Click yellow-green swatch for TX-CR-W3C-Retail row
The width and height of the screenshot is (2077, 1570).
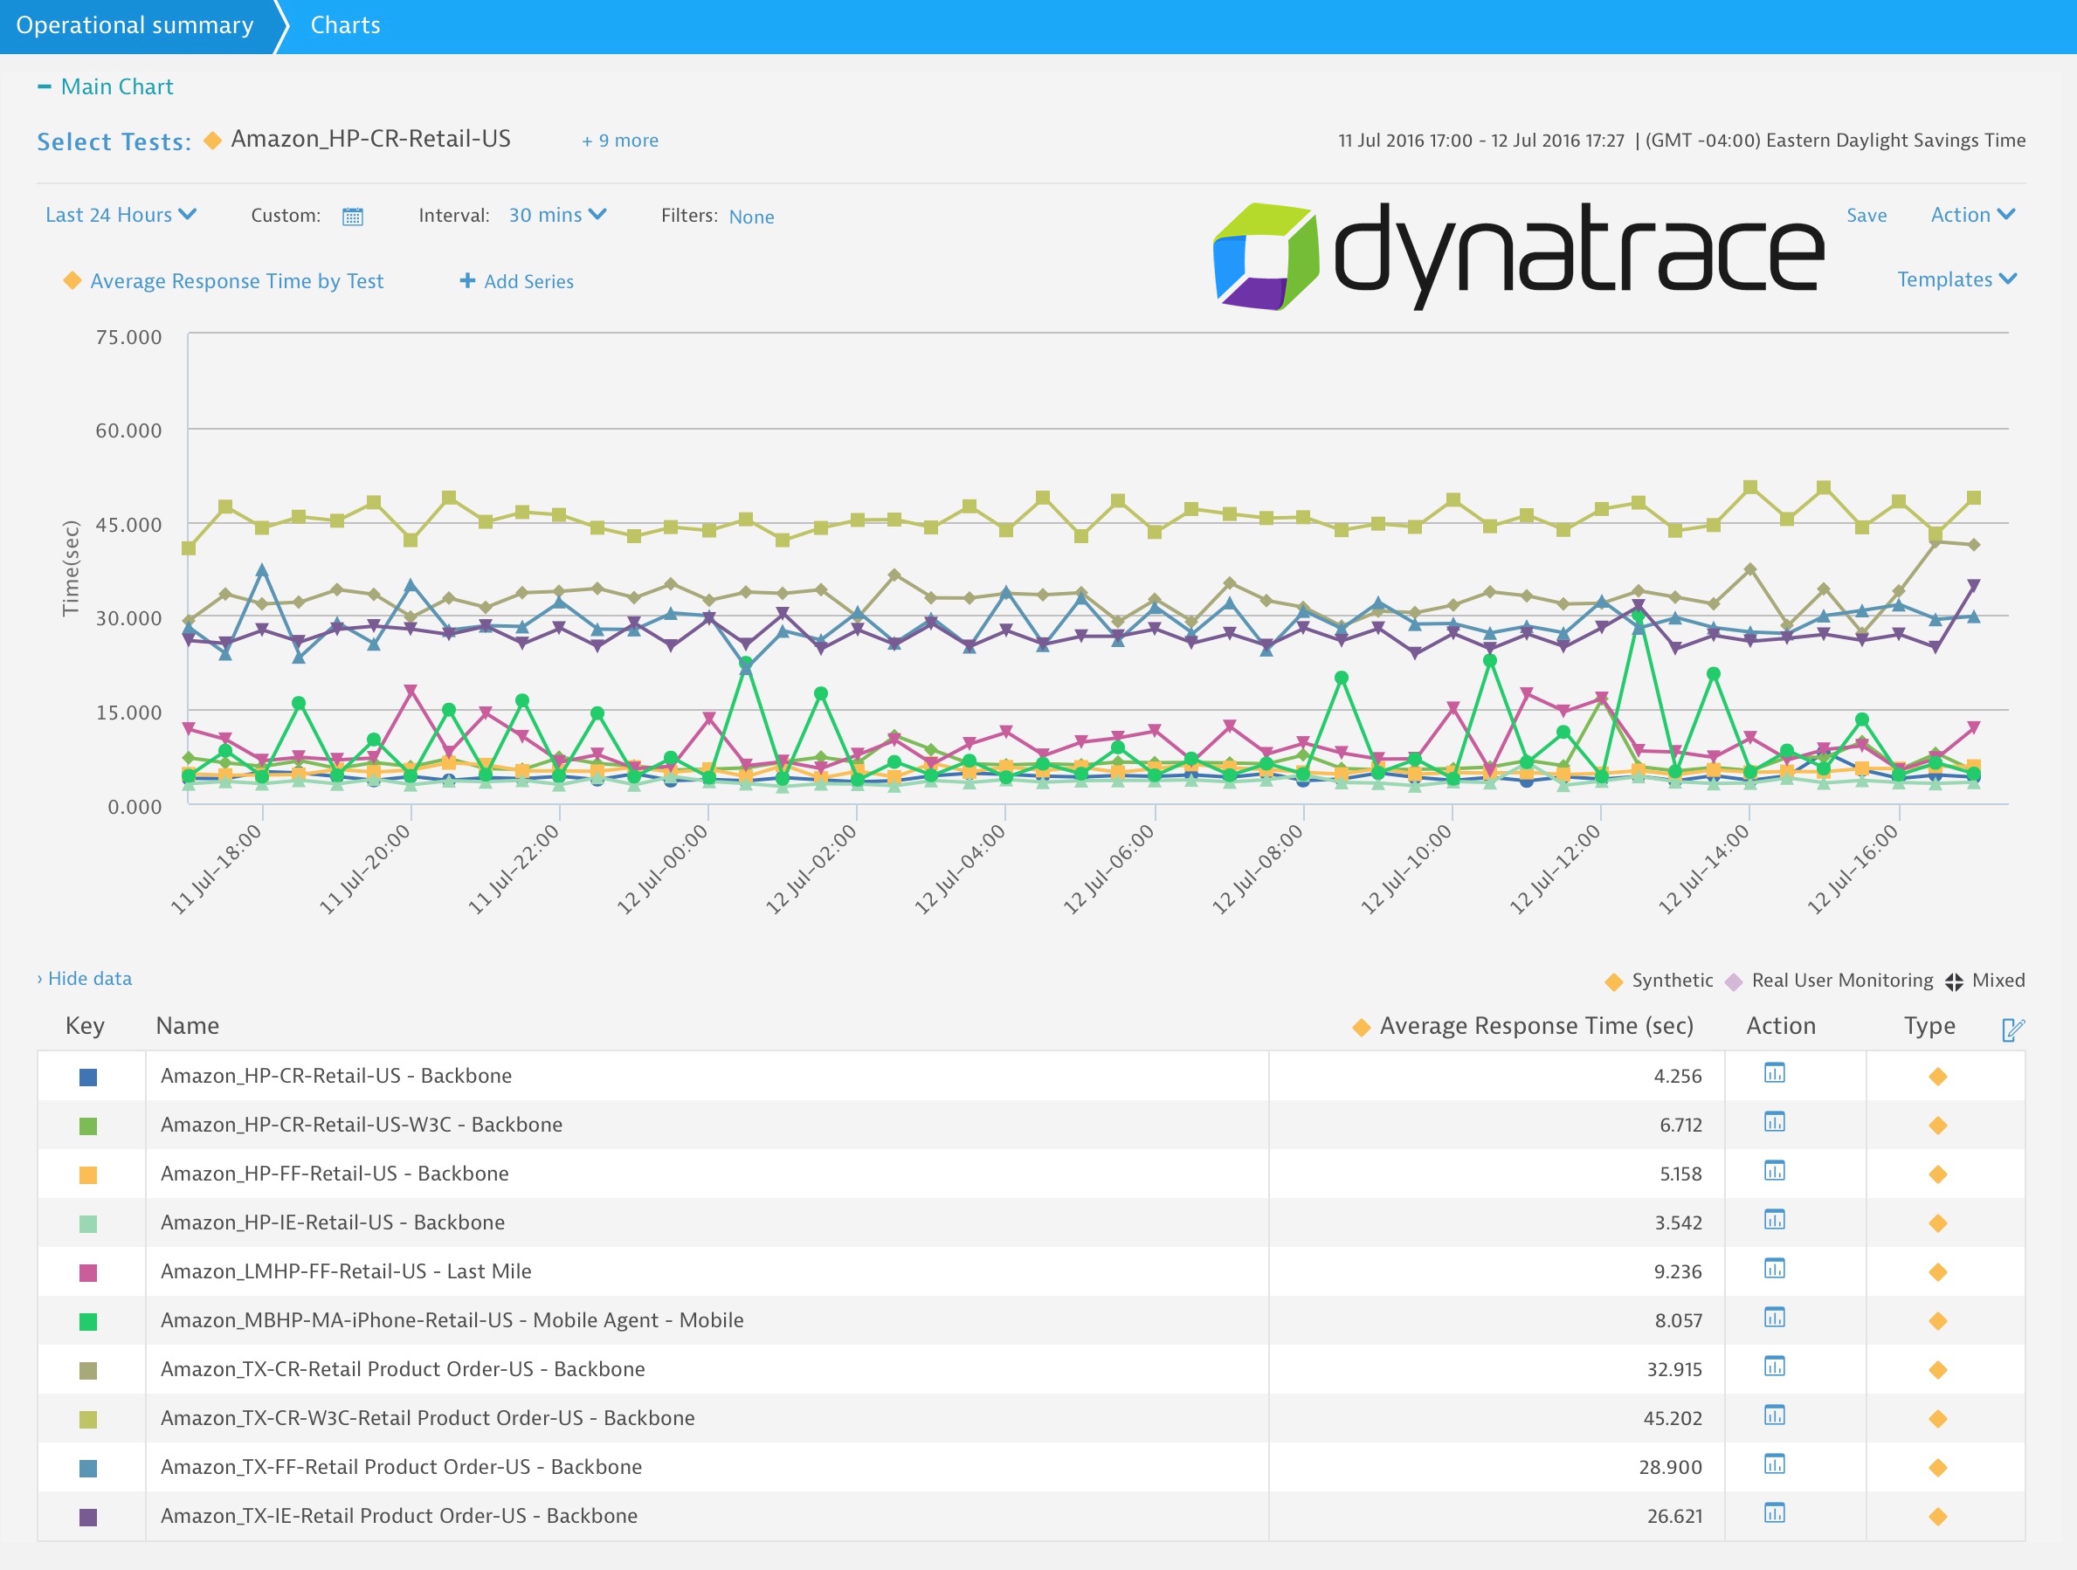[88, 1419]
